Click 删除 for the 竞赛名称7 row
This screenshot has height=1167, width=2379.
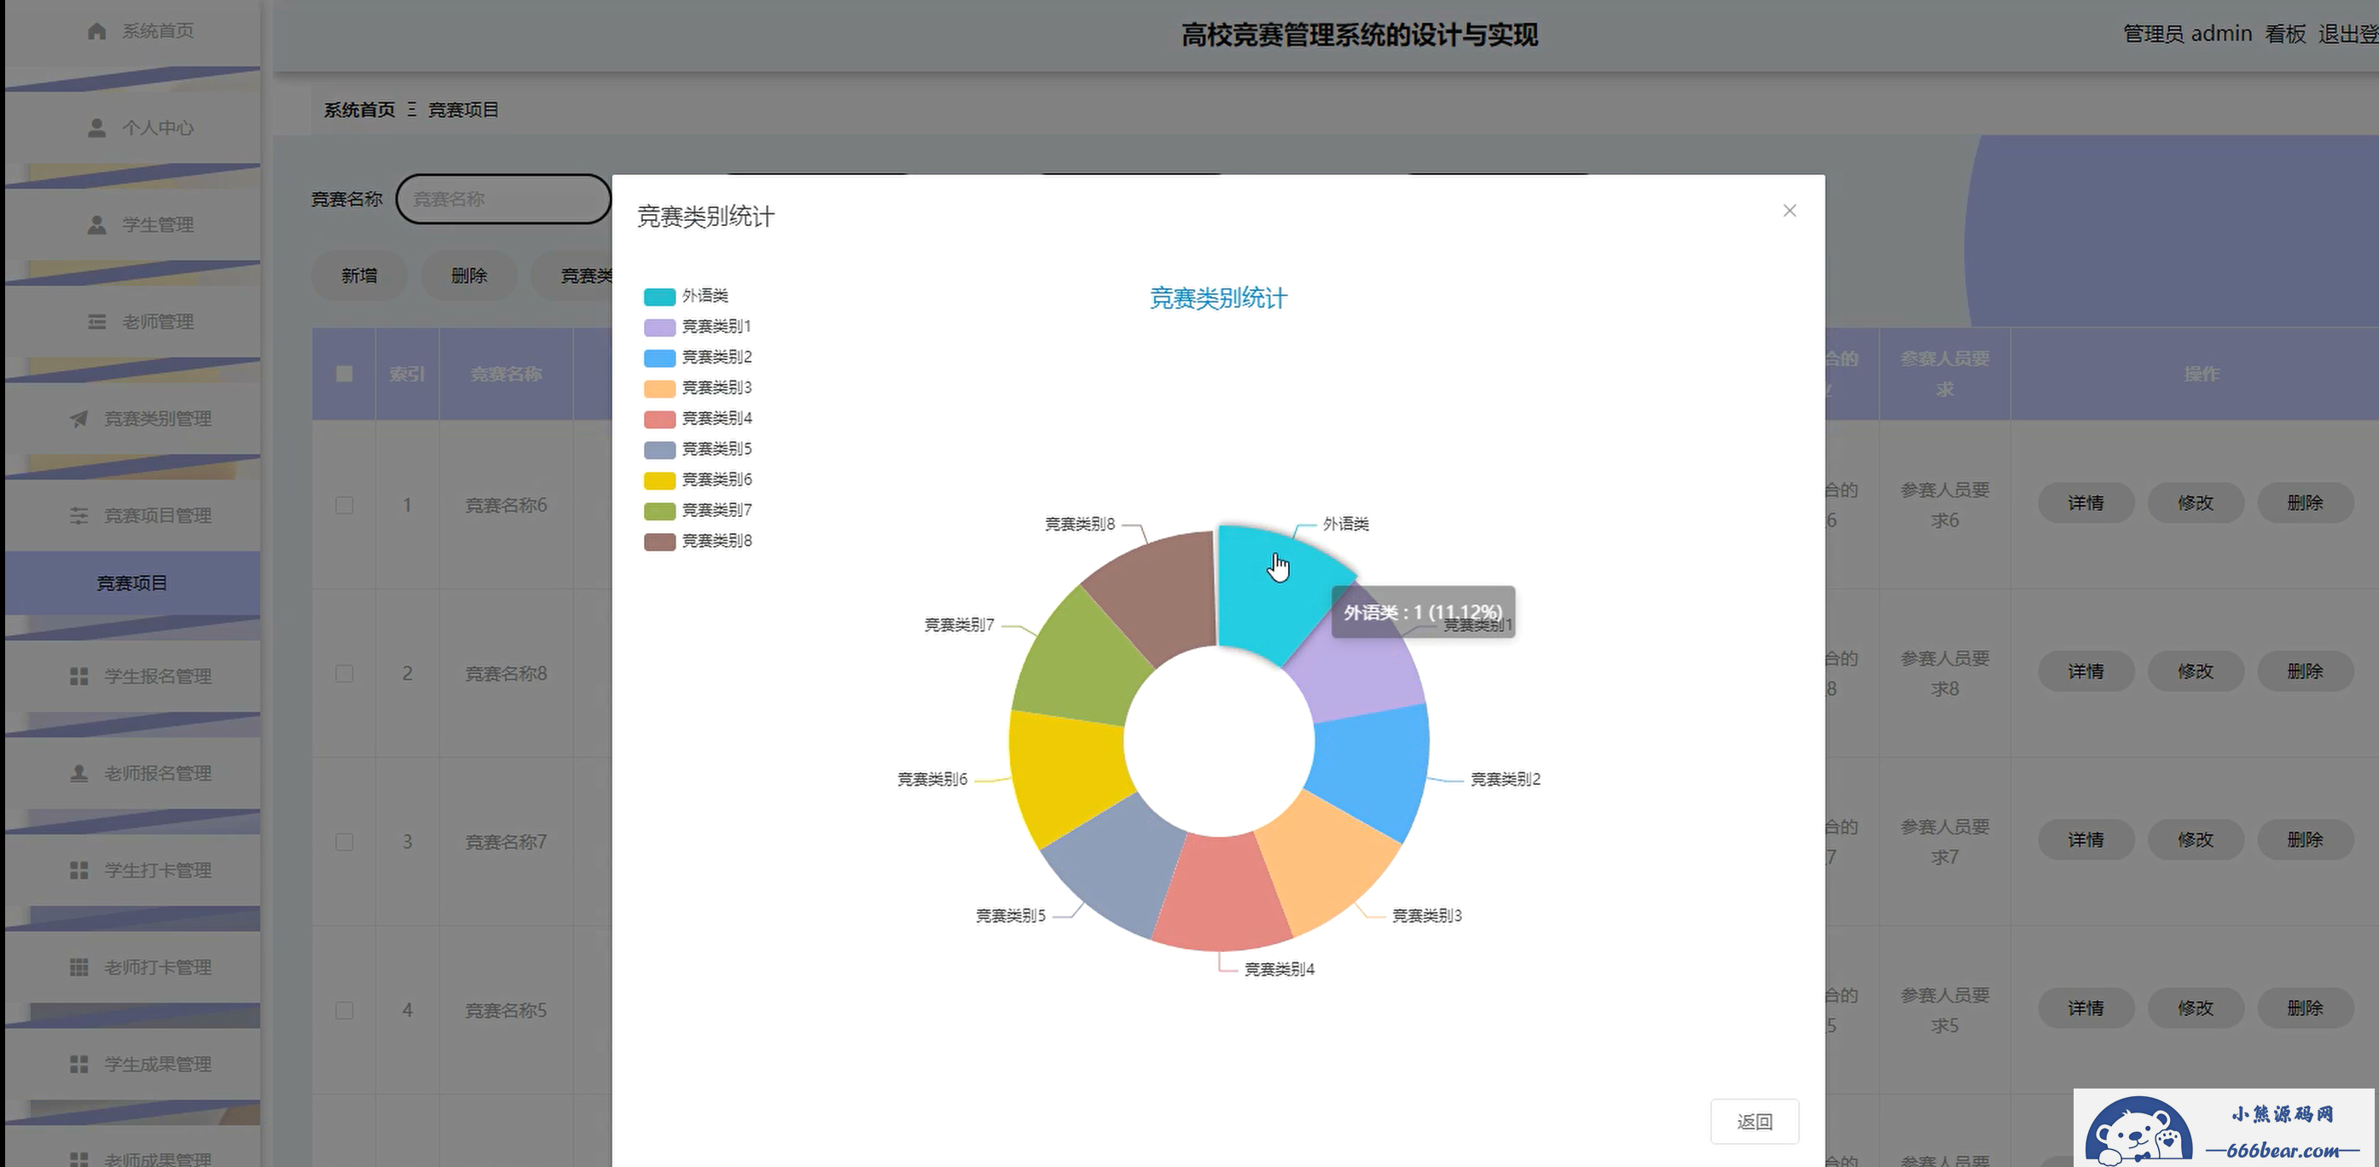pyautogui.click(x=2305, y=839)
